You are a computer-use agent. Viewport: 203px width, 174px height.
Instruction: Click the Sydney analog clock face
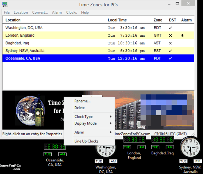pos(190,147)
